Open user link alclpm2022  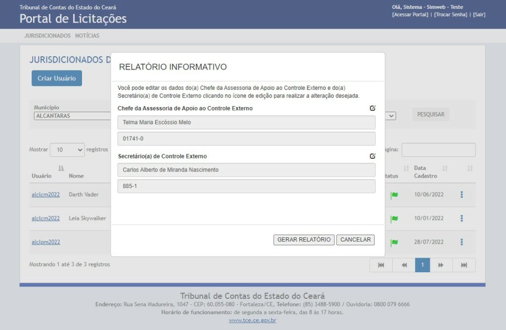[46, 242]
